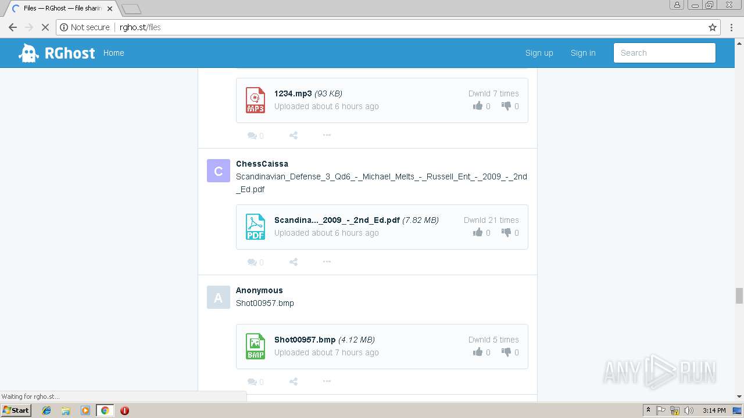Show hidden system tray icons
Image resolution: width=744 pixels, height=418 pixels.
pos(648,410)
